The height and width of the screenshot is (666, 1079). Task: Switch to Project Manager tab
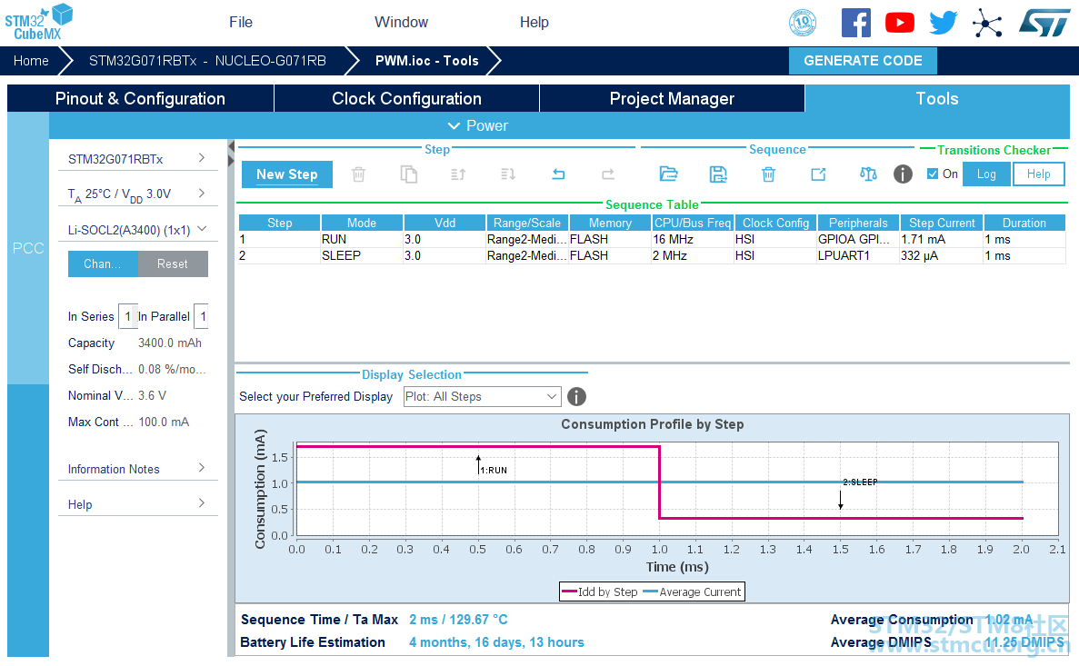click(672, 98)
